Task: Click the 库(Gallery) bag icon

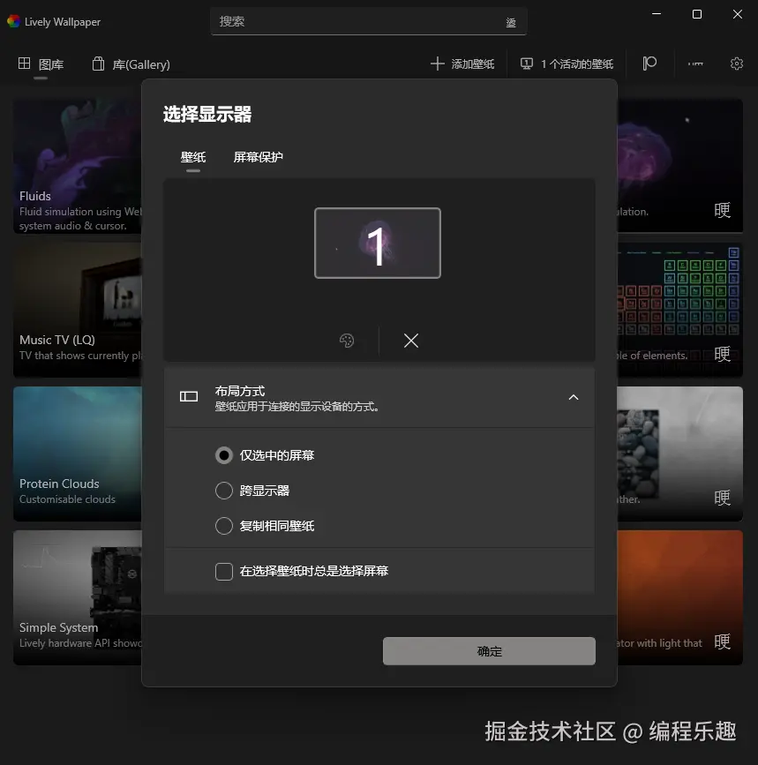Action: 98,64
